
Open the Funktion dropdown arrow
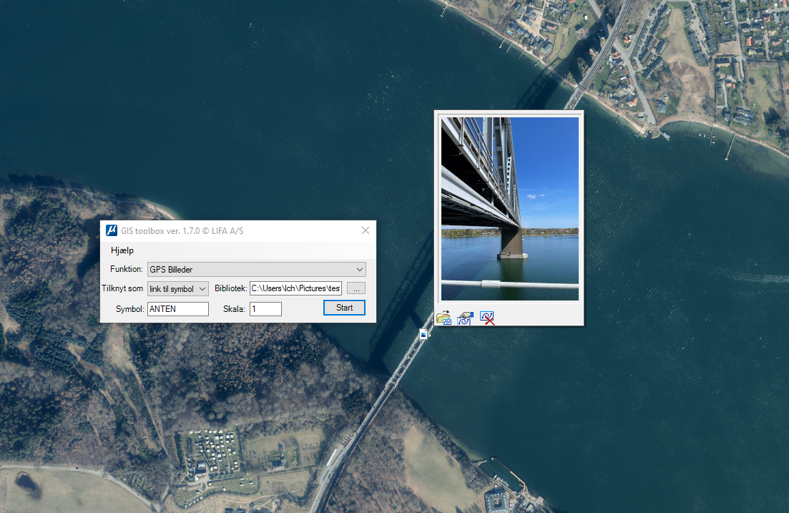(x=360, y=269)
